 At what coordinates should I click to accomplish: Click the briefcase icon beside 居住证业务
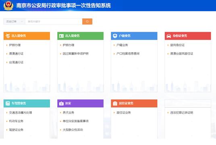115,103
